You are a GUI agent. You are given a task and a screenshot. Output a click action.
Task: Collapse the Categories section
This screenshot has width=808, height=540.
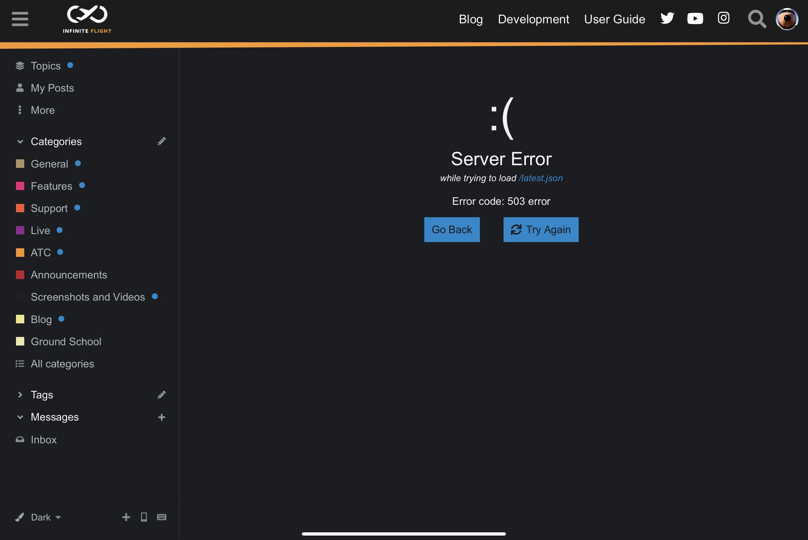click(x=20, y=142)
